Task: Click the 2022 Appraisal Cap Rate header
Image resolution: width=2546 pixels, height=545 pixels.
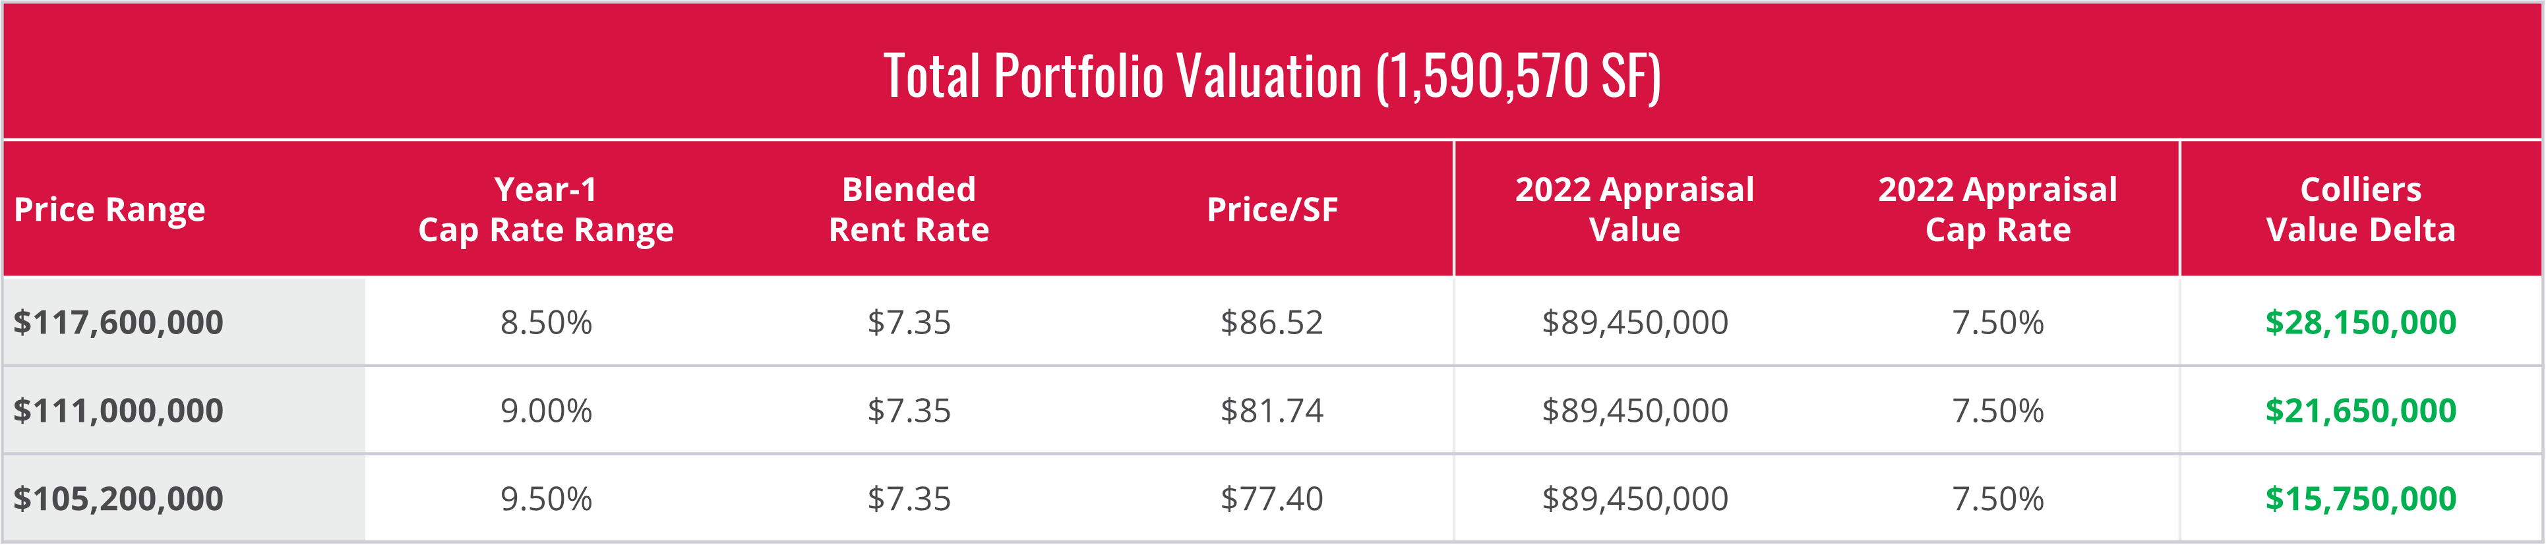Action: click(x=1997, y=210)
